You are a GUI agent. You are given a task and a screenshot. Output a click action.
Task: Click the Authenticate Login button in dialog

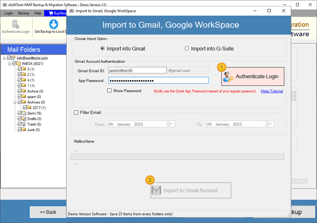coord(253,76)
